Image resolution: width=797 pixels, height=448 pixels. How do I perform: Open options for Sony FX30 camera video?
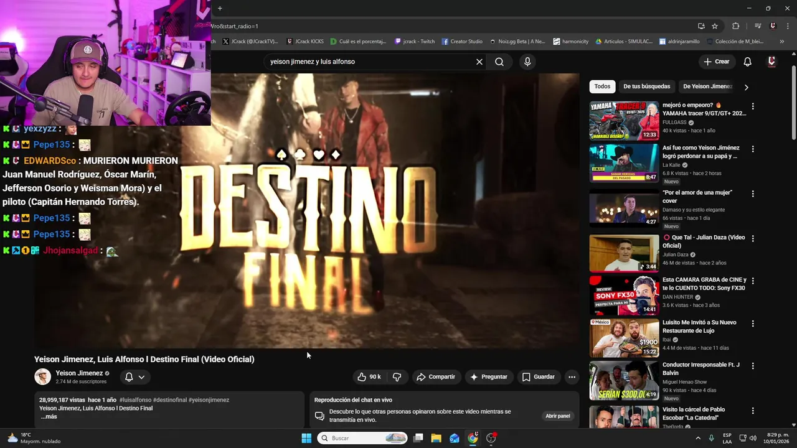click(753, 281)
